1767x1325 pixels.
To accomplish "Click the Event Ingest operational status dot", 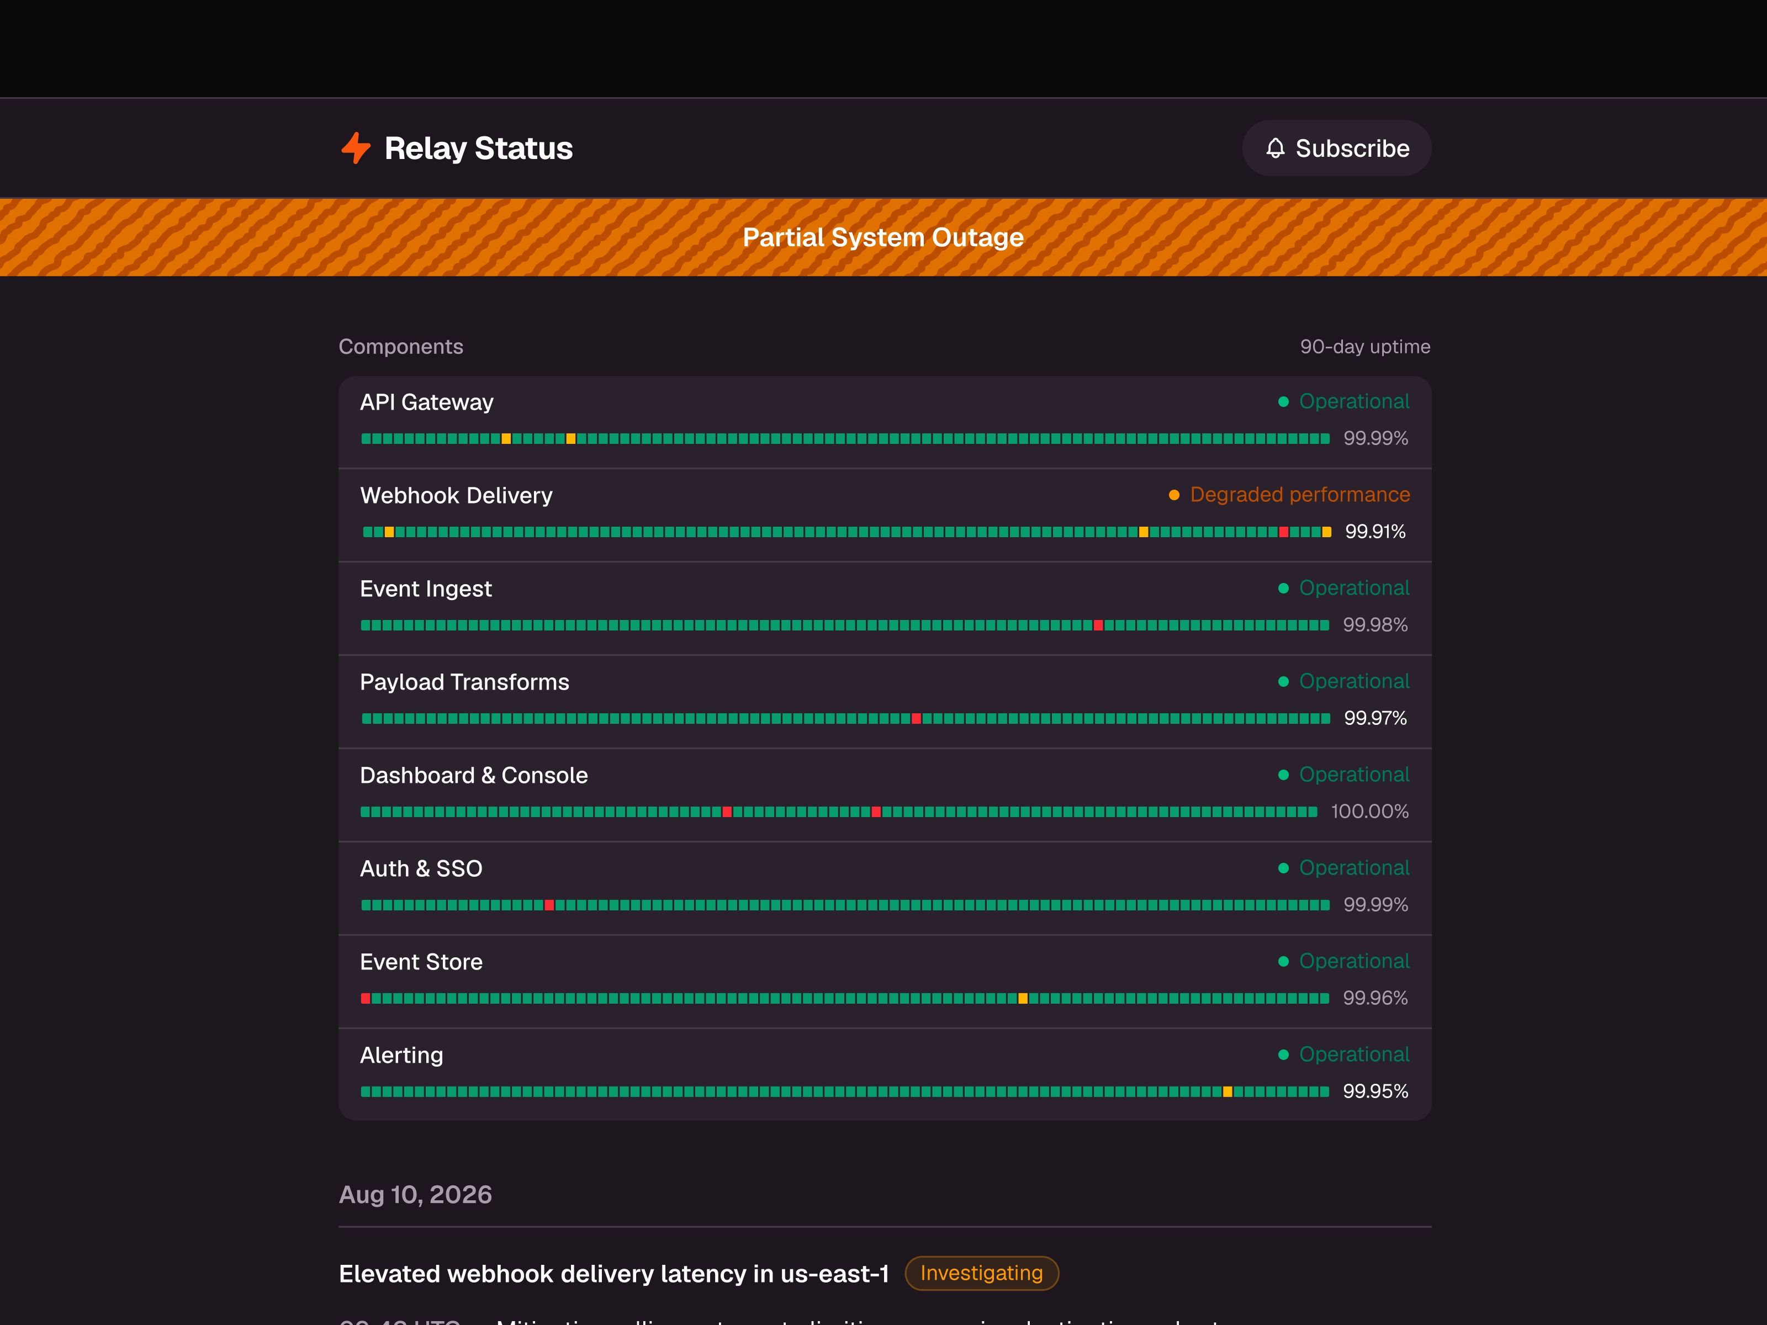I will tap(1283, 589).
